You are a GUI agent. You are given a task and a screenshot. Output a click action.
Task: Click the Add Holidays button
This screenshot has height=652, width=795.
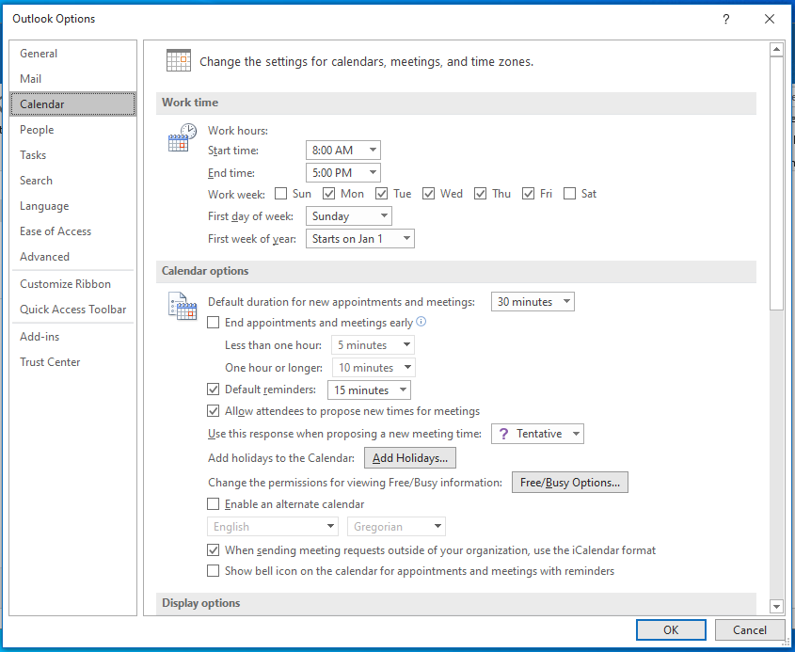pos(410,458)
